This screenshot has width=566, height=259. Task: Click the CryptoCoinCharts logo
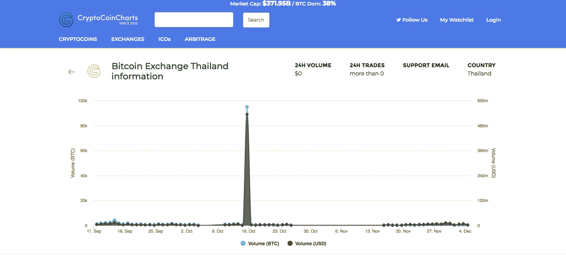(x=98, y=19)
